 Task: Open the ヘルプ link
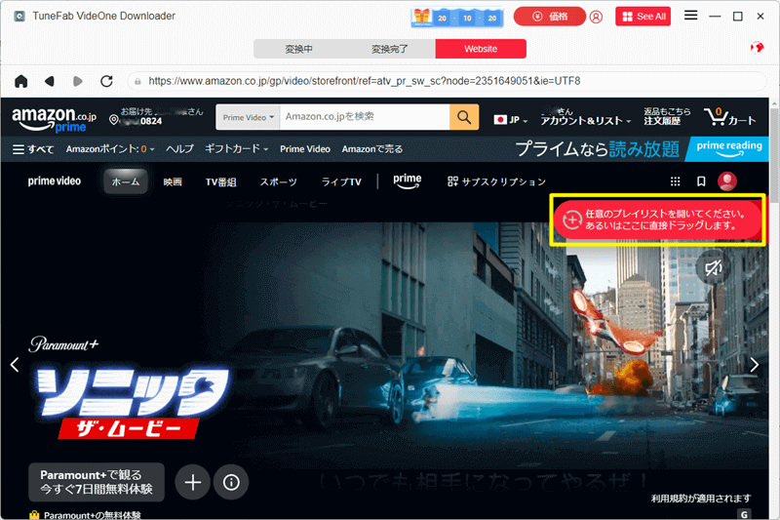(179, 149)
